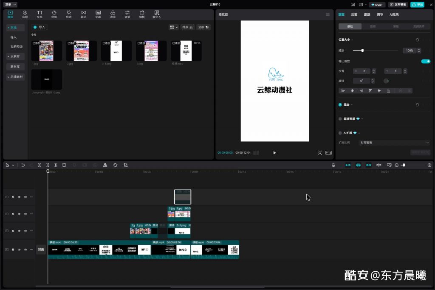Screen dimensions: 435x290
Task: Open the 调节 adjustment panel in the top toolbar
Action: click(x=127, y=14)
